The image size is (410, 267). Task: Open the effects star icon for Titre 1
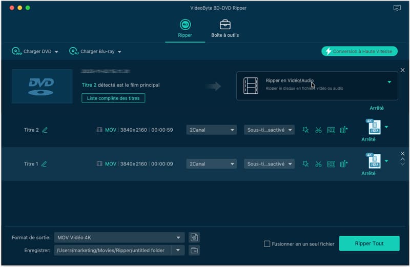(305, 164)
